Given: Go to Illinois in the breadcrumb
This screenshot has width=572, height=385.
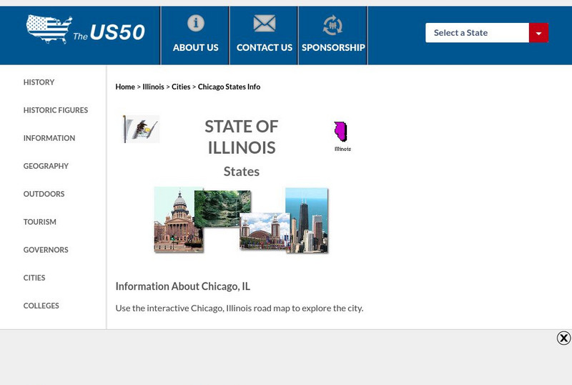Looking at the screenshot, I should coord(153,87).
